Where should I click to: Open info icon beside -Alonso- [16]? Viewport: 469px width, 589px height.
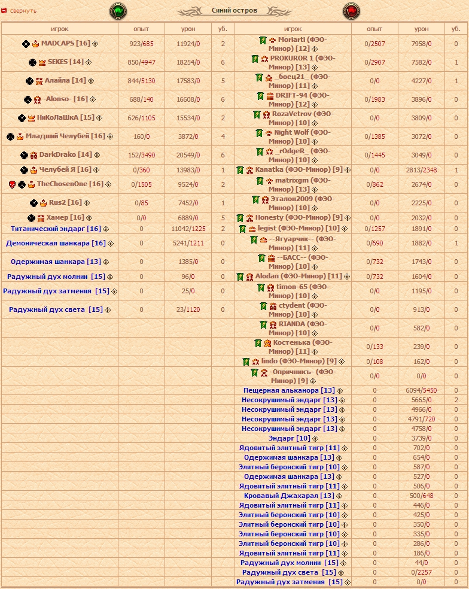click(93, 99)
